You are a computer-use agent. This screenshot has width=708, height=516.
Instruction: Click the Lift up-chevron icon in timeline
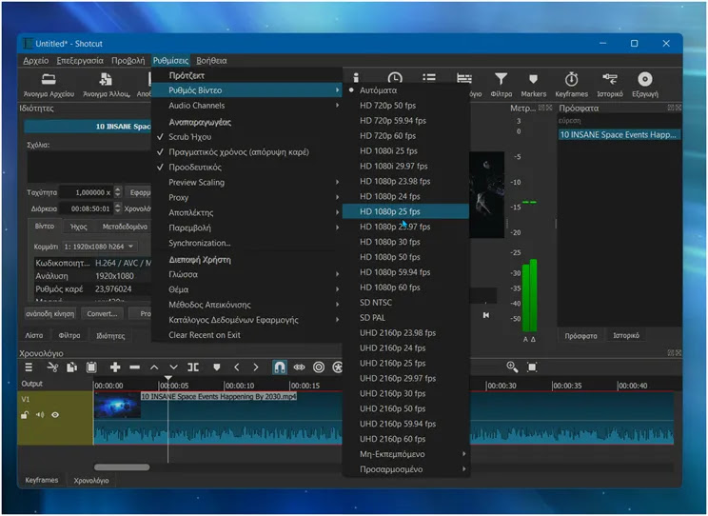[x=154, y=367]
